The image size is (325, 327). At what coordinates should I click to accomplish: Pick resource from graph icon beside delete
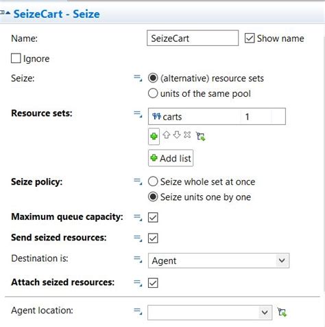[x=201, y=136]
